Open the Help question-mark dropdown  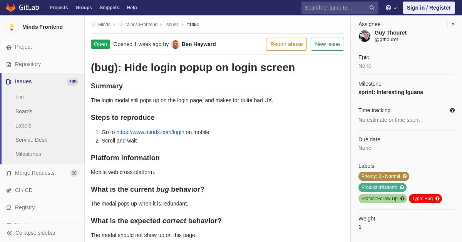(391, 8)
